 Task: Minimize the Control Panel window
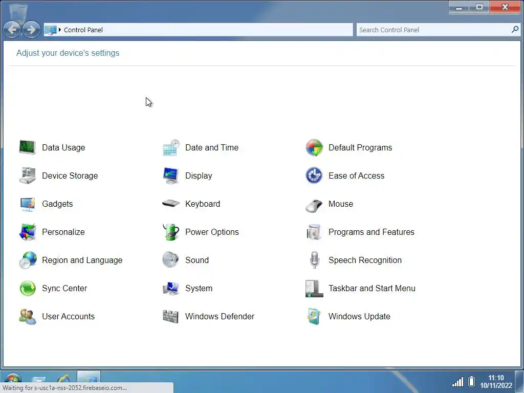click(x=459, y=7)
